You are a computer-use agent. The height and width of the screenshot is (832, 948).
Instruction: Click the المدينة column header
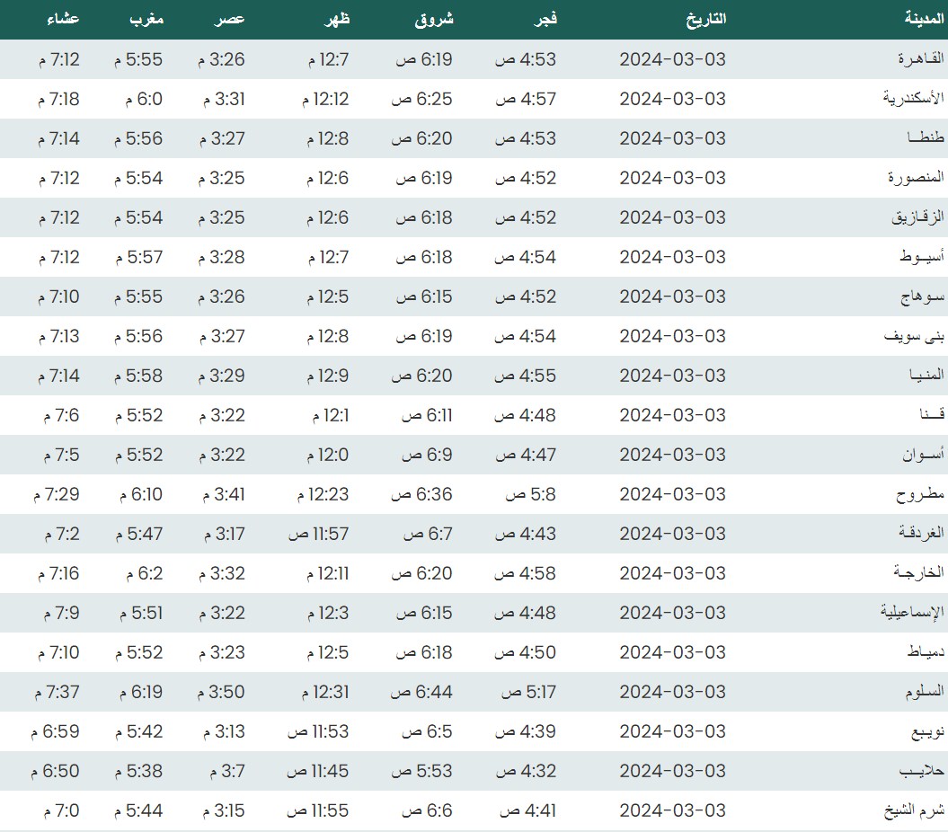coord(924,19)
